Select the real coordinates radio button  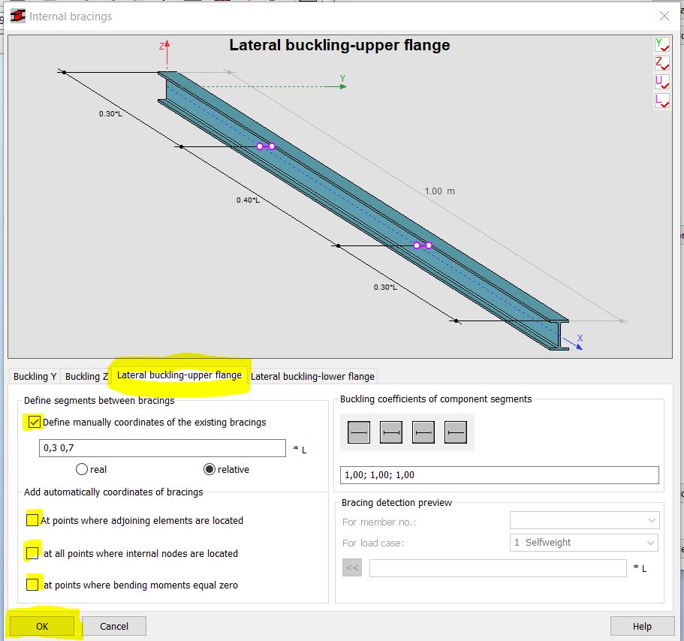83,469
